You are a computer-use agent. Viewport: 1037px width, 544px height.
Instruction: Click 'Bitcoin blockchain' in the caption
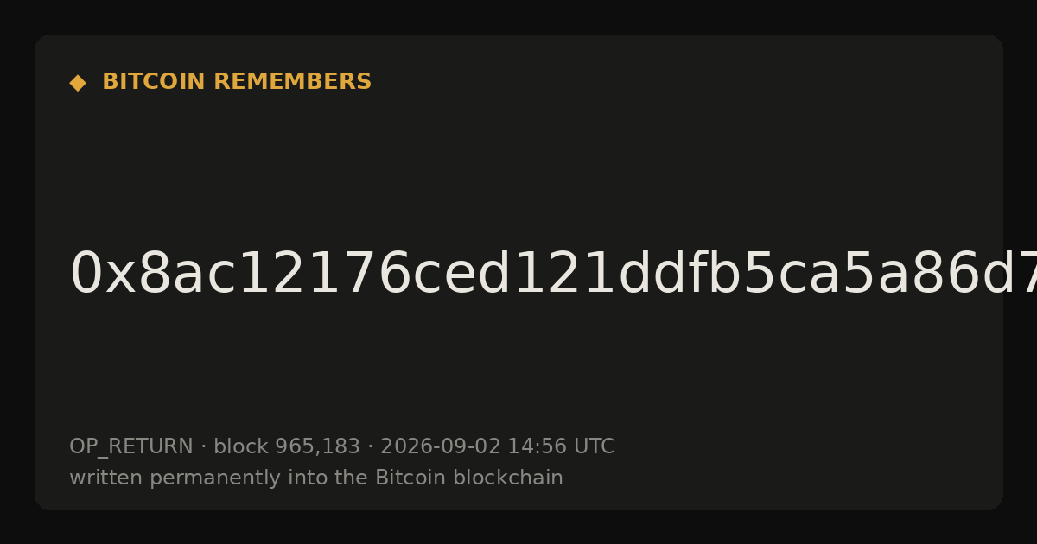[x=468, y=478]
